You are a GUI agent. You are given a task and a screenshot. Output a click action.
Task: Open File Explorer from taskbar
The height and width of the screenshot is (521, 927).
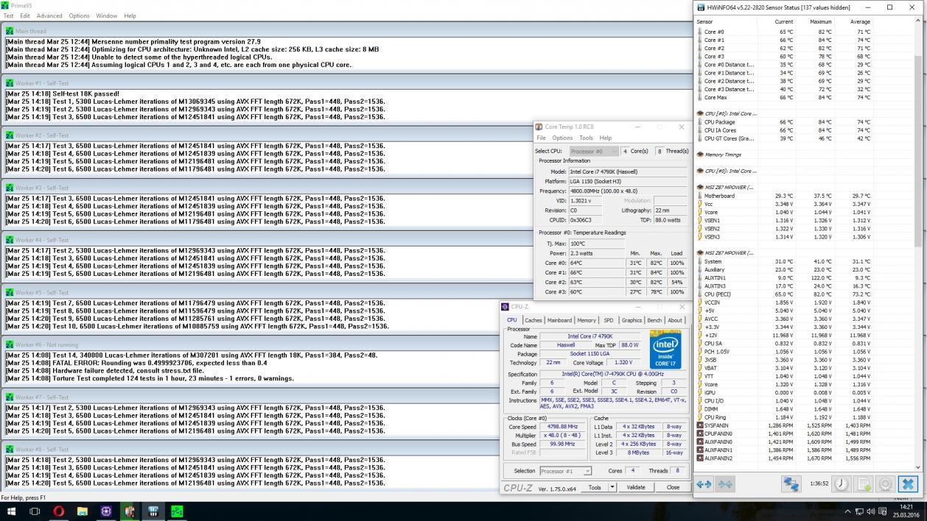point(82,511)
